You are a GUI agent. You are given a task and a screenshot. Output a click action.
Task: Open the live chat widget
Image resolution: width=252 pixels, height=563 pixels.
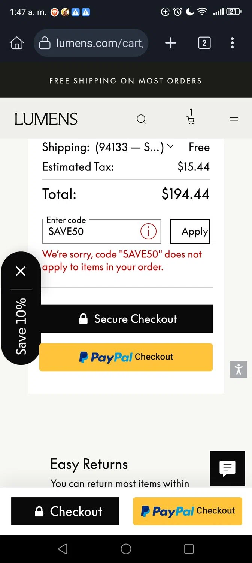pyautogui.click(x=227, y=468)
